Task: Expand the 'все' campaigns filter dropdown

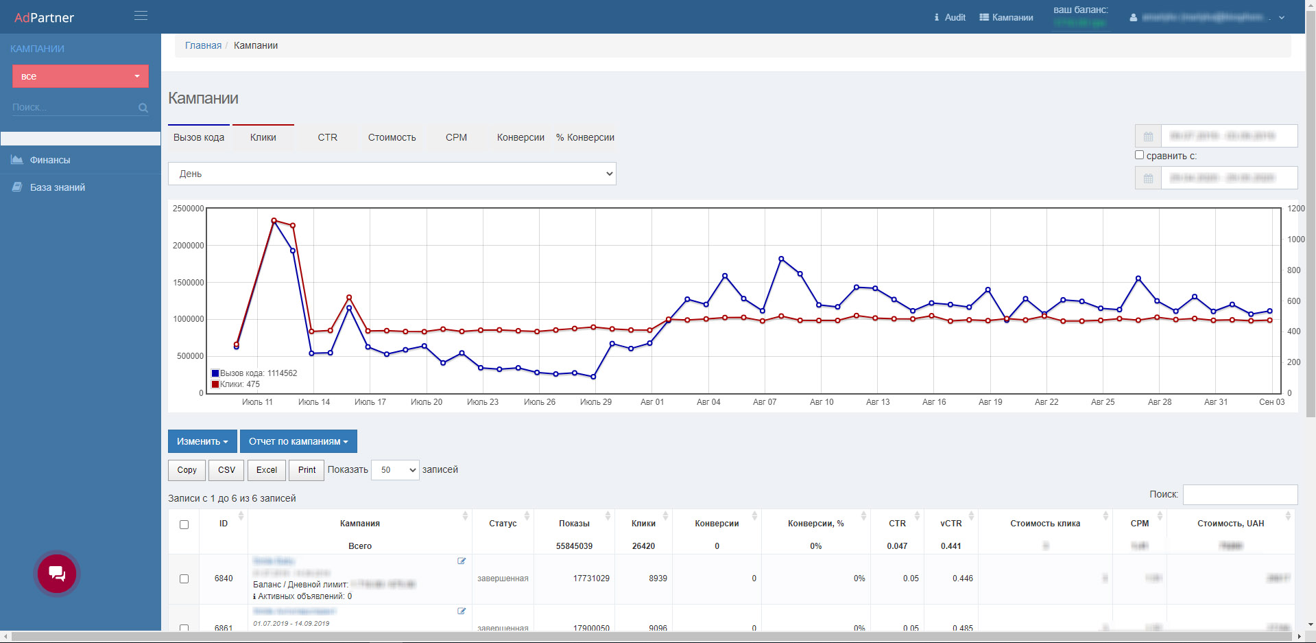Action: (80, 76)
